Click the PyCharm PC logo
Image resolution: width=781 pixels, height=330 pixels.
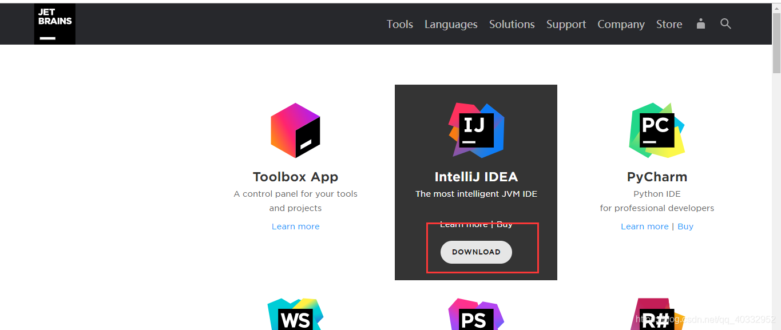tap(657, 130)
